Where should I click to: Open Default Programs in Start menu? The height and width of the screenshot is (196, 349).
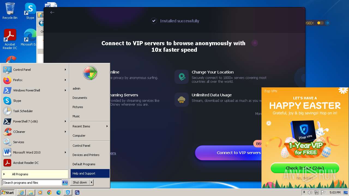click(90, 164)
